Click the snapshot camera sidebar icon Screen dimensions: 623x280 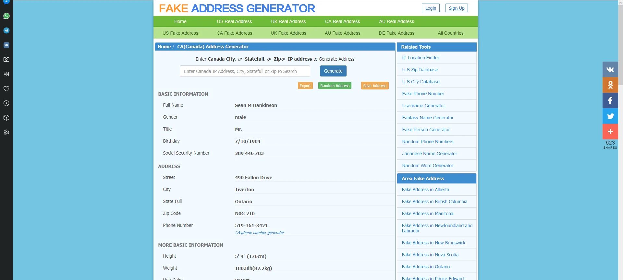(6, 59)
